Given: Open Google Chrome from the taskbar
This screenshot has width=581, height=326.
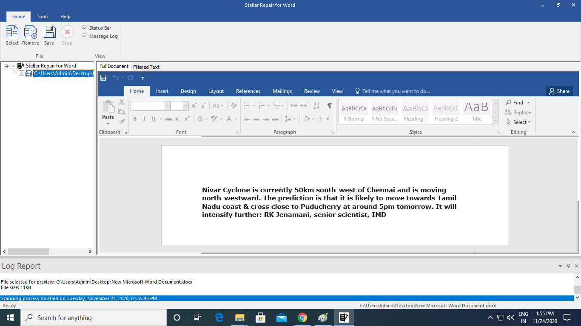Looking at the screenshot, I should (x=302, y=318).
